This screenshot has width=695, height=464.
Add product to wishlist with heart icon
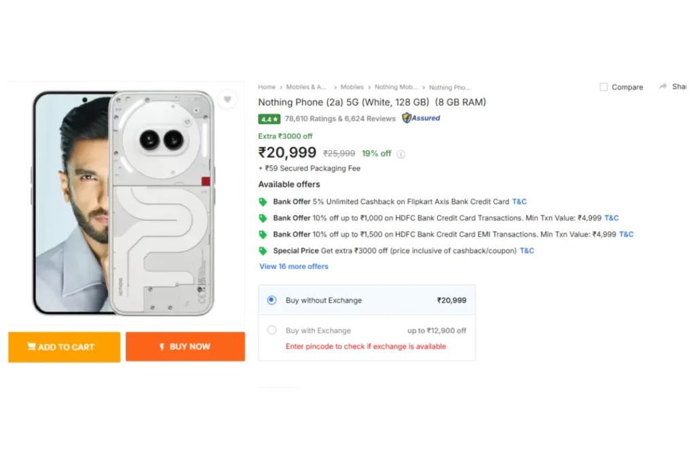point(227,99)
